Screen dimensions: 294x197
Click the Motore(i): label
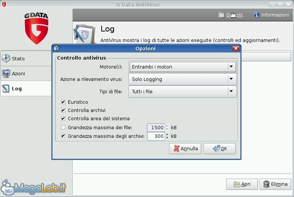(x=111, y=67)
